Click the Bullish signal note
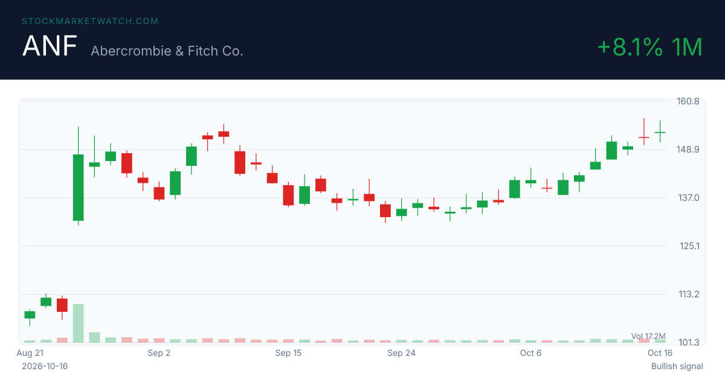725x380 pixels. (677, 366)
